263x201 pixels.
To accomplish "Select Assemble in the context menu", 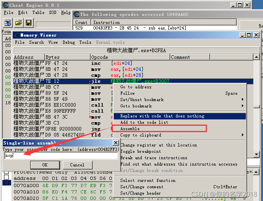I will (x=180, y=129).
